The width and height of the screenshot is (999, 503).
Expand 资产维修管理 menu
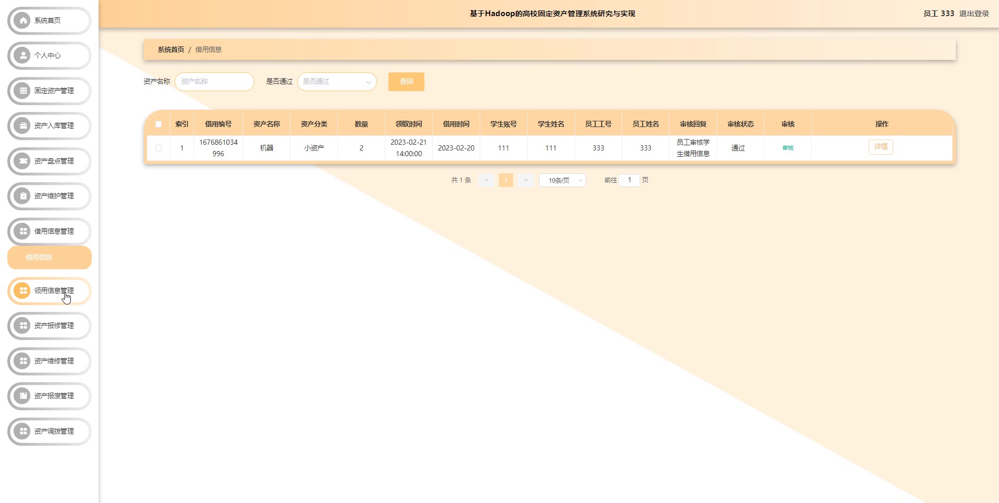(x=50, y=361)
